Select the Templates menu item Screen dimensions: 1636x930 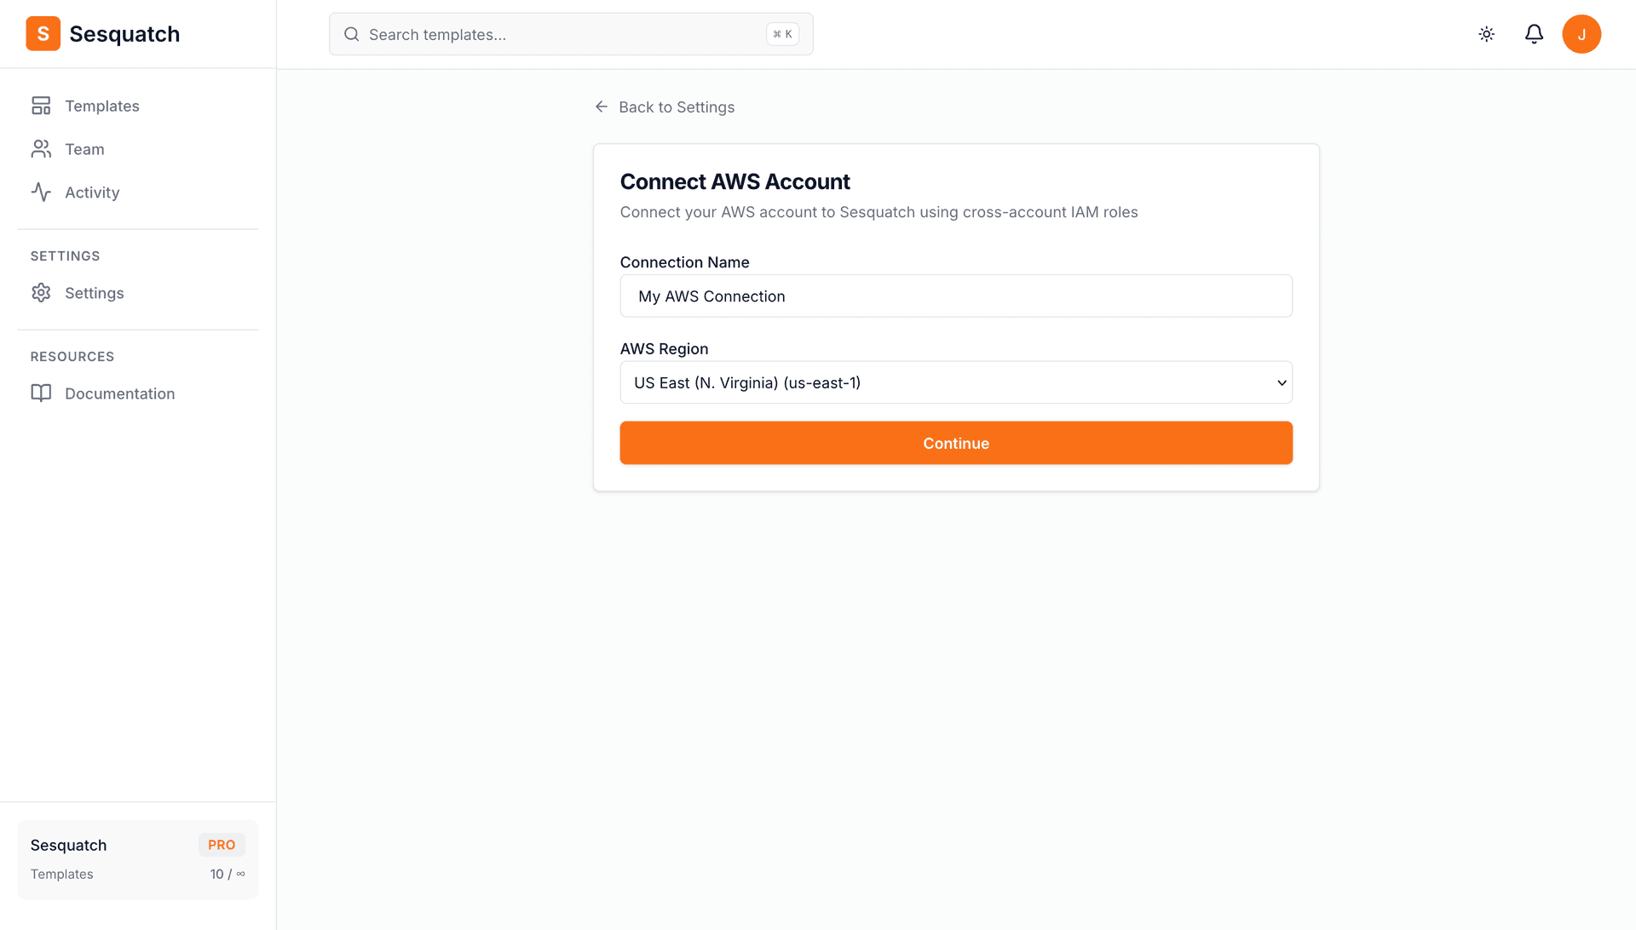(102, 106)
